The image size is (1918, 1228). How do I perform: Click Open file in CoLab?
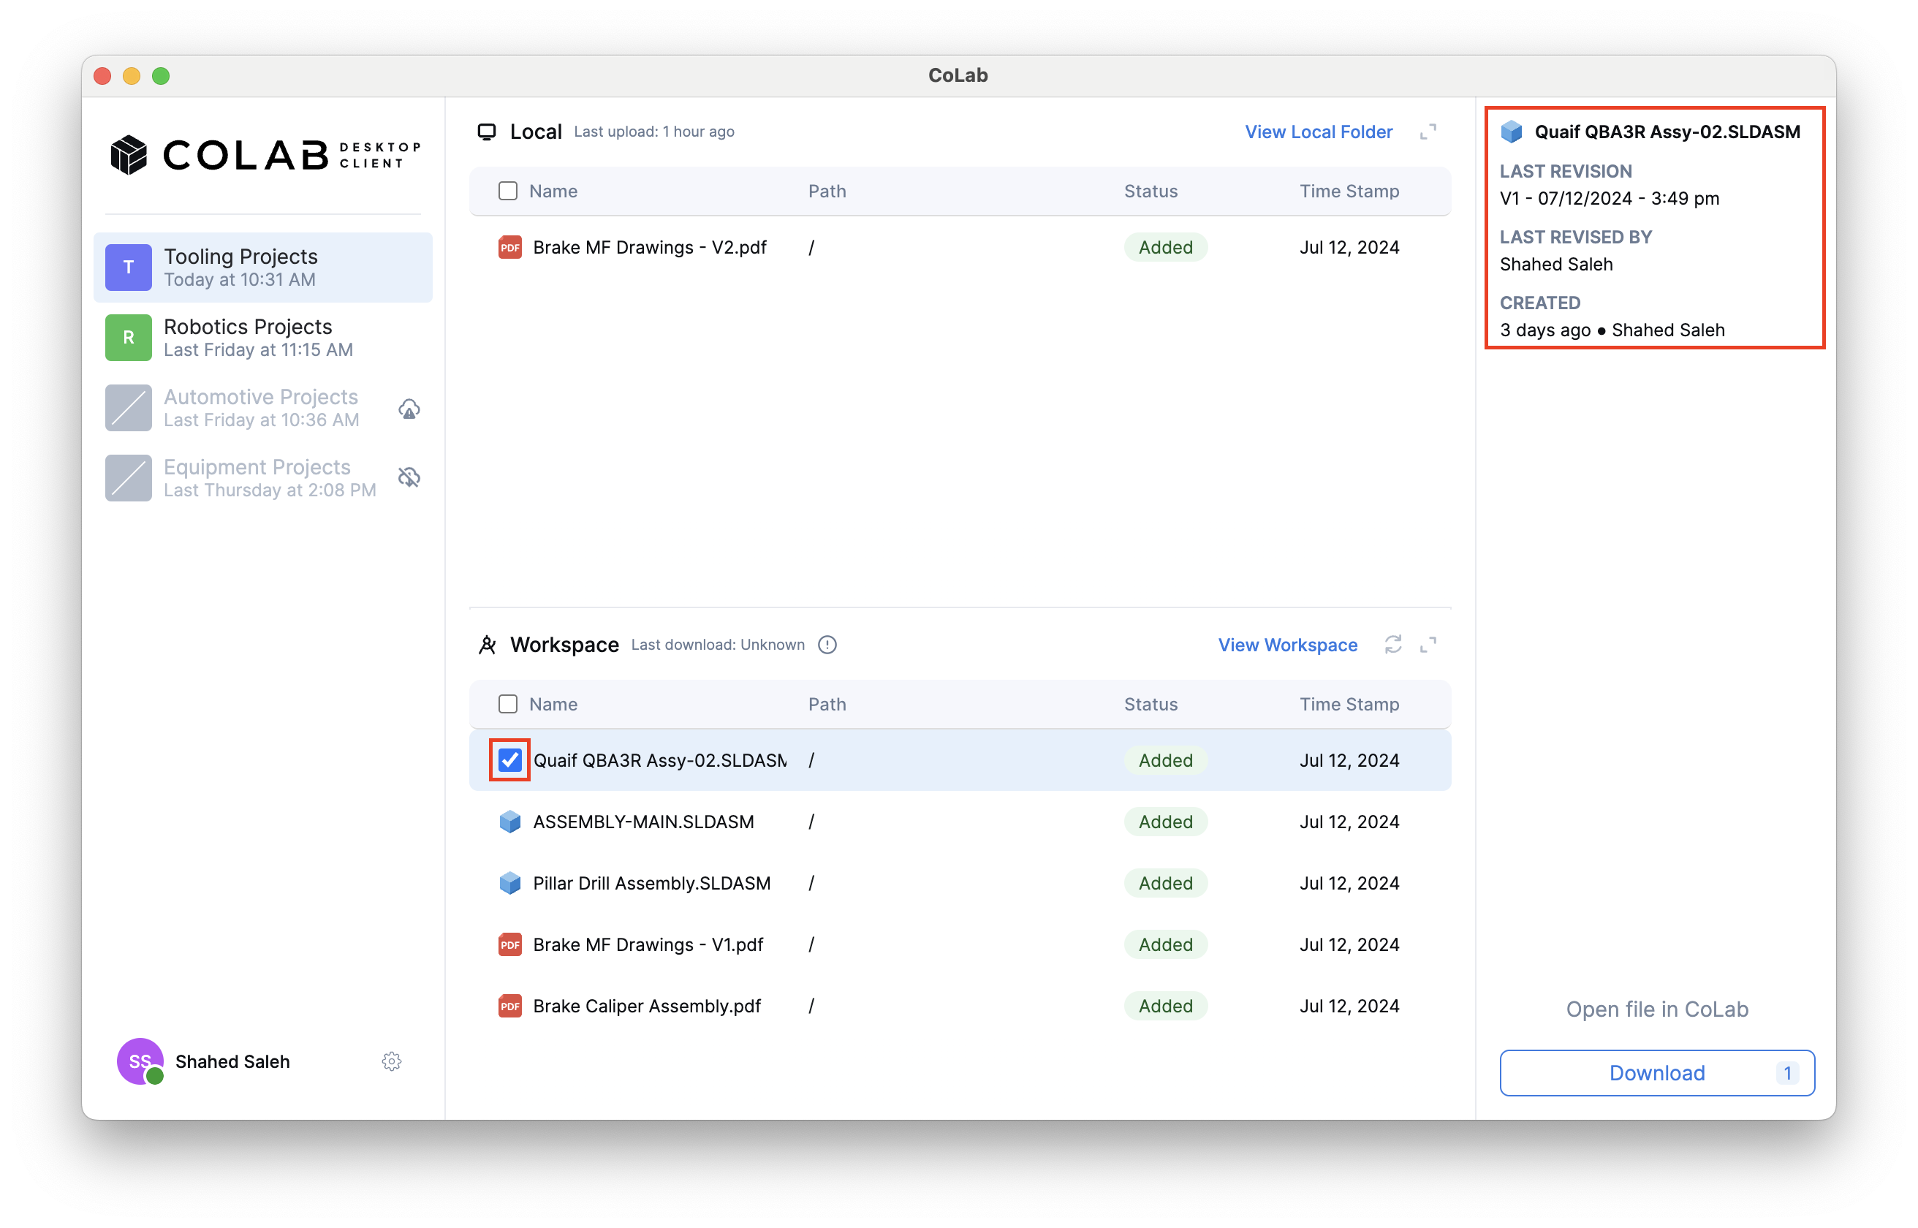coord(1656,1009)
